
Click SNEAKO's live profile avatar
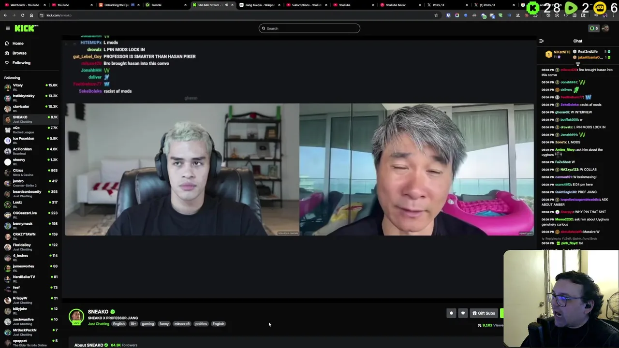pyautogui.click(x=76, y=317)
